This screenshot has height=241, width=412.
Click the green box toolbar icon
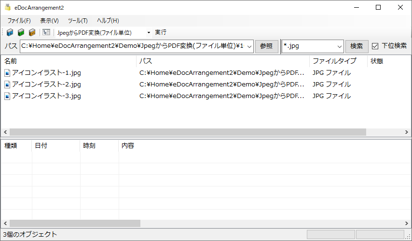point(21,32)
